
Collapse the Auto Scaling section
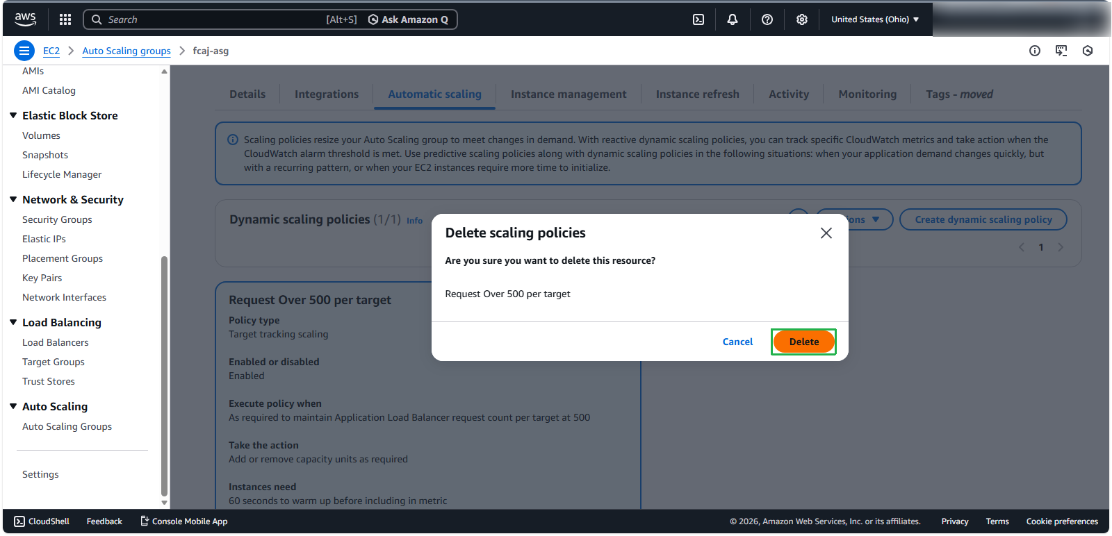tap(13, 406)
